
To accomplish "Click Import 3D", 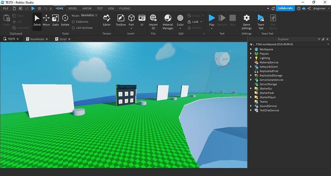I will click(x=153, y=22).
